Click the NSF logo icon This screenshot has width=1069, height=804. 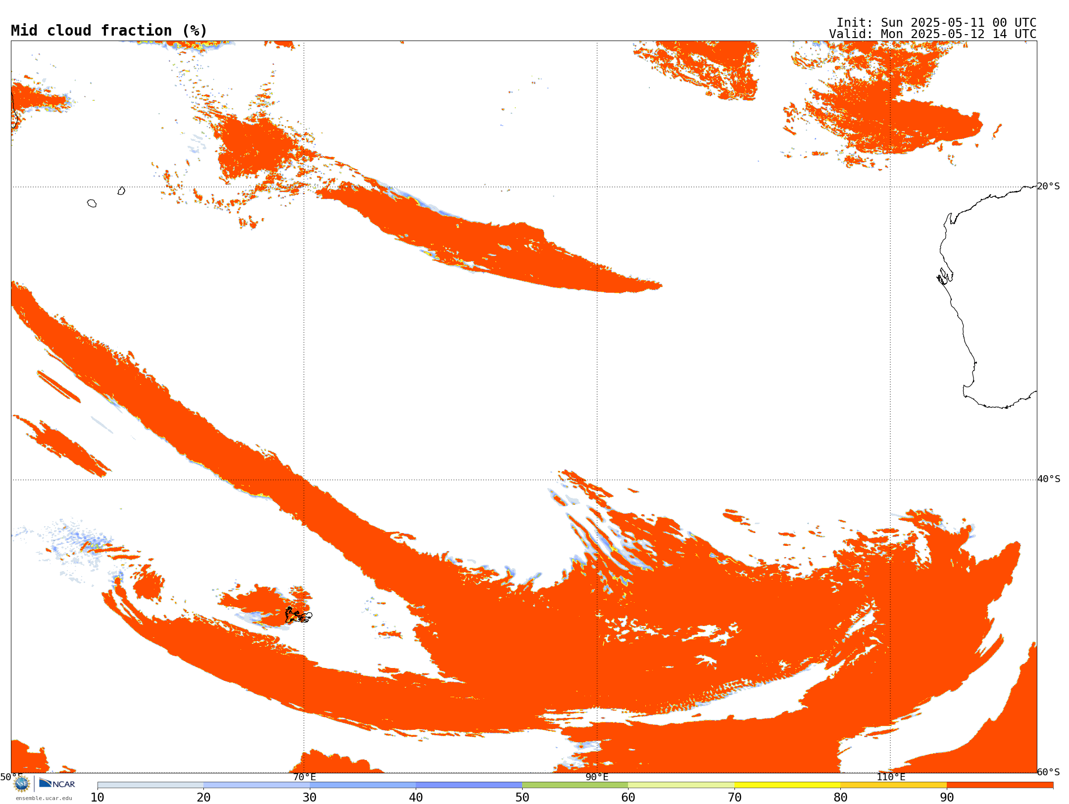pyautogui.click(x=22, y=784)
